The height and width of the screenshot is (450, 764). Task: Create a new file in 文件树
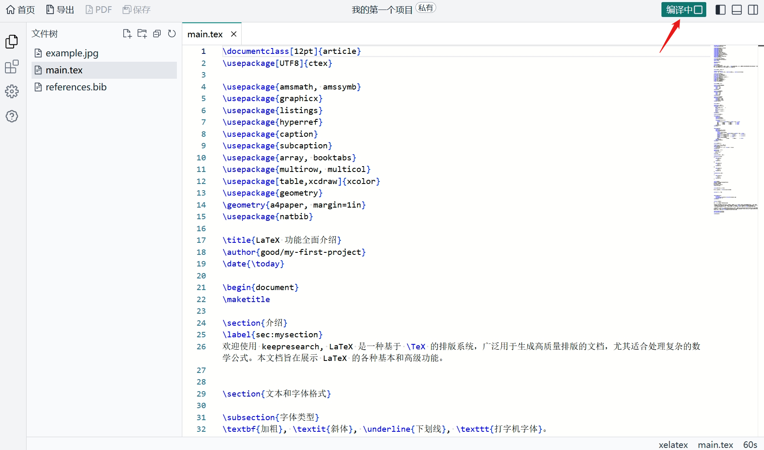[127, 34]
